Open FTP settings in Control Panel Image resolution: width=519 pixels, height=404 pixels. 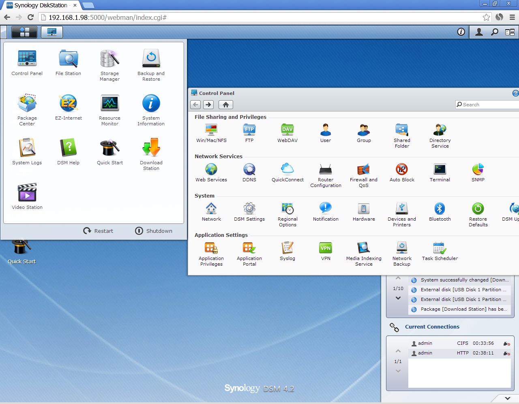coord(249,133)
